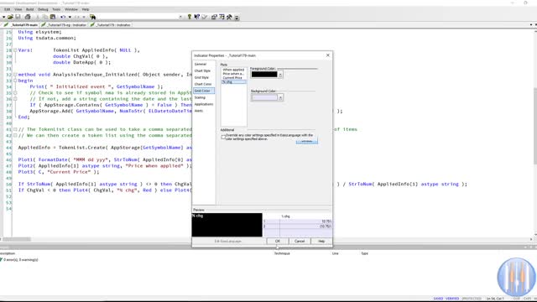
Task: Select 'Price when a...' in Plots list
Action: pos(233,74)
